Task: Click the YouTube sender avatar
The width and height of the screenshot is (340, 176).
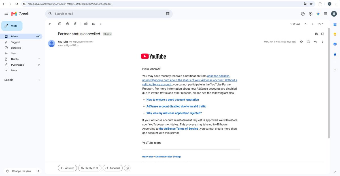Action: (52, 43)
